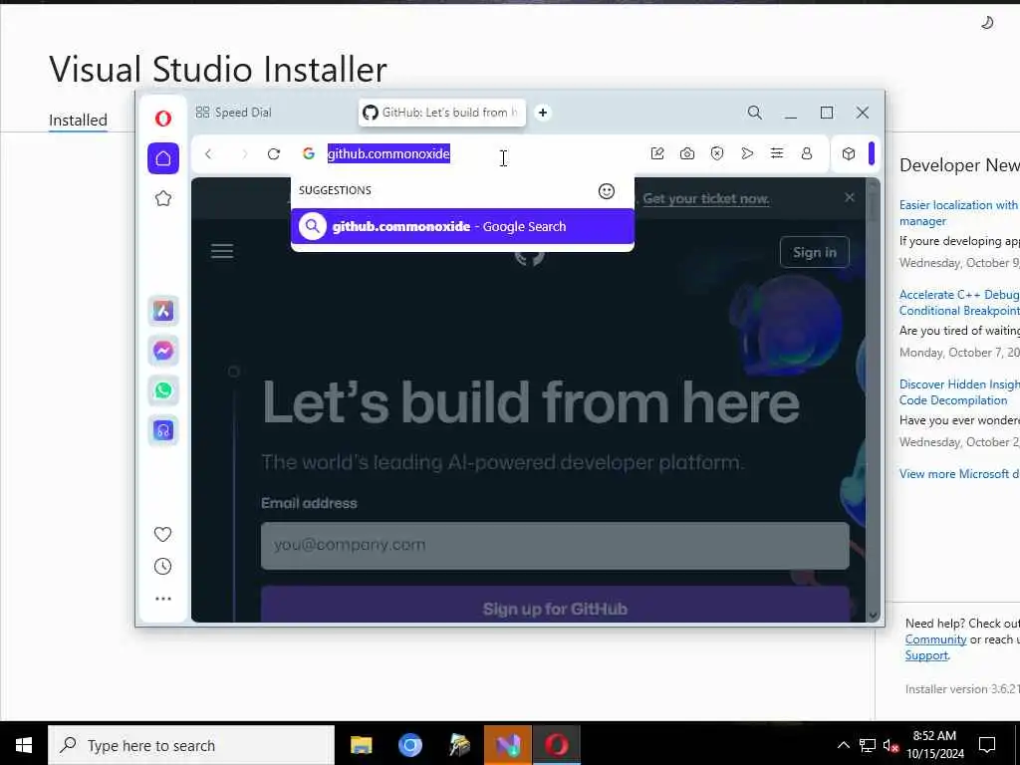Open a new tab with plus button
Screen dimensions: 1020x765
pos(543,113)
